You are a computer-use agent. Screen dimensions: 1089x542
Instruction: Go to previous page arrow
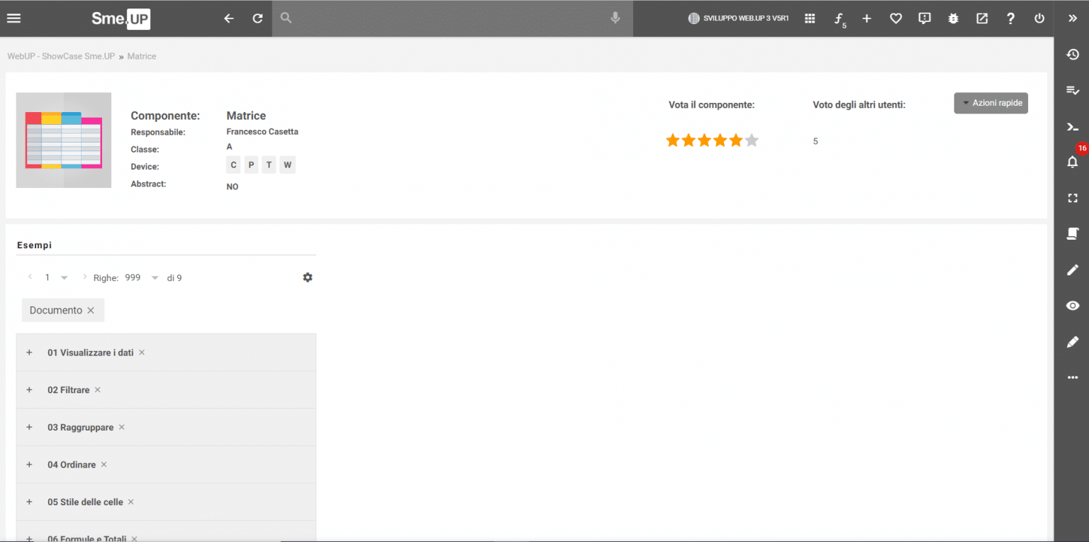30,277
